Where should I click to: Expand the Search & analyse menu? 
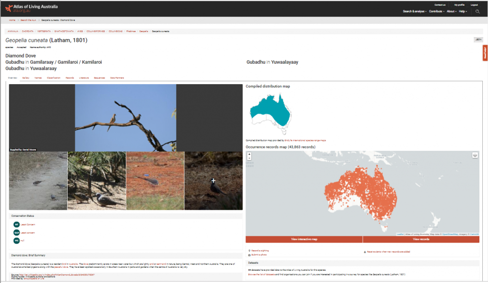(x=415, y=11)
